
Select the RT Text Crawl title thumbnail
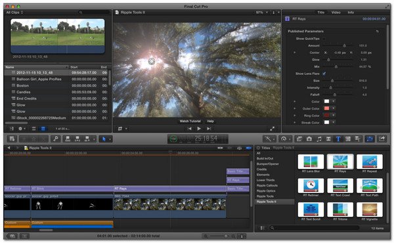point(340,186)
